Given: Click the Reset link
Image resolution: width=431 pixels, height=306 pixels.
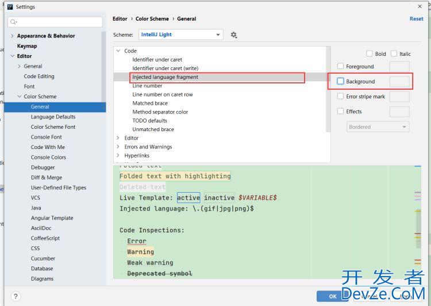Looking at the screenshot, I should (x=416, y=19).
